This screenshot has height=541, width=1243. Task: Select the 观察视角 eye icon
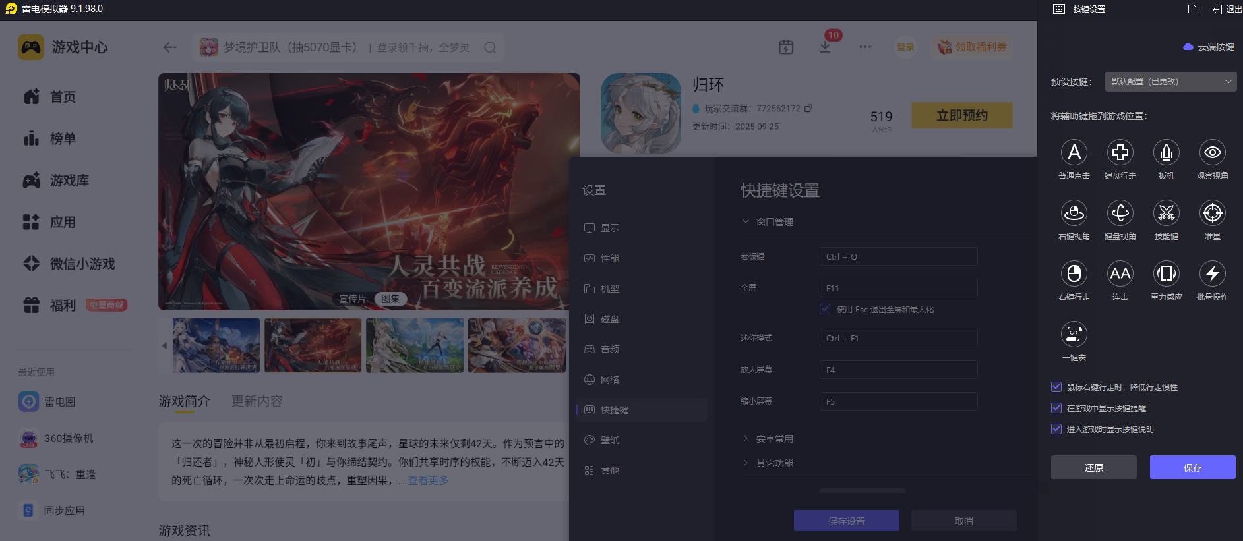click(x=1212, y=152)
